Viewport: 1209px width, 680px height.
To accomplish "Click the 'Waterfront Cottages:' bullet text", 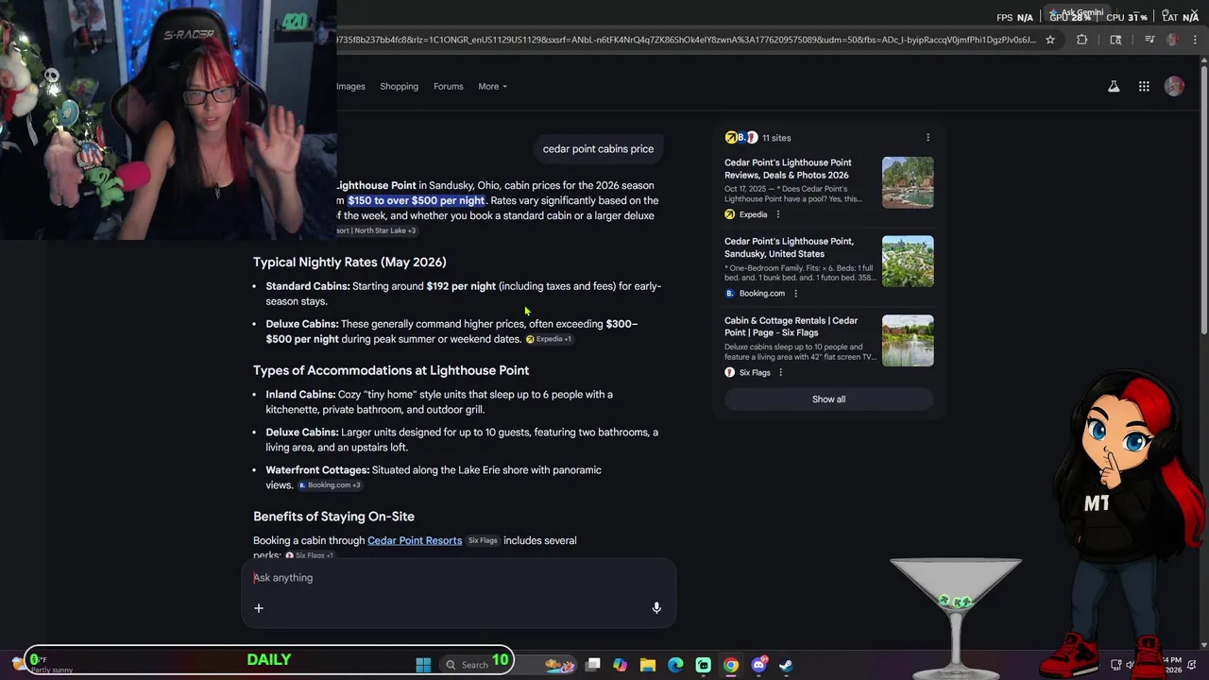I will (x=317, y=469).
